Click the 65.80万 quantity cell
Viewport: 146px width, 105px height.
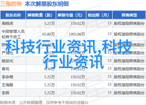(x=48, y=34)
